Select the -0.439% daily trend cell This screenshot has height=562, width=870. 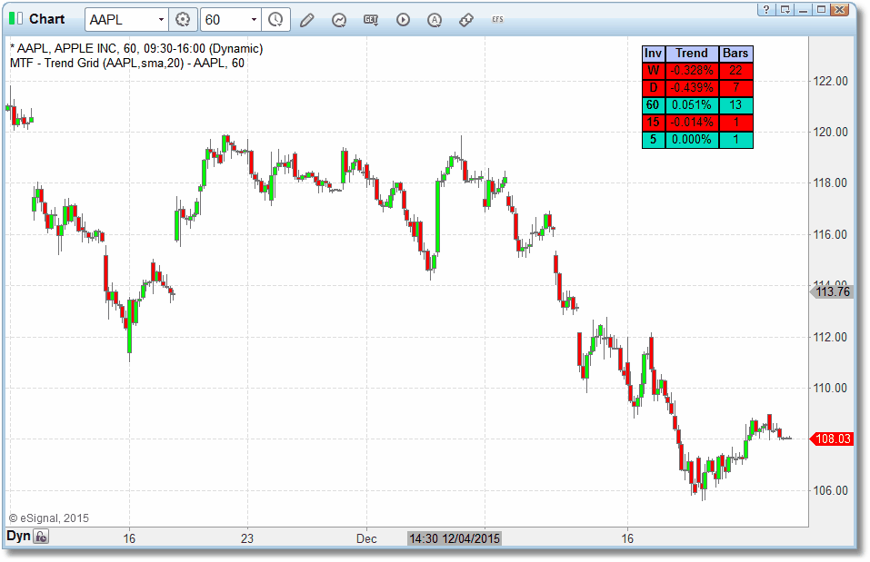coord(691,87)
